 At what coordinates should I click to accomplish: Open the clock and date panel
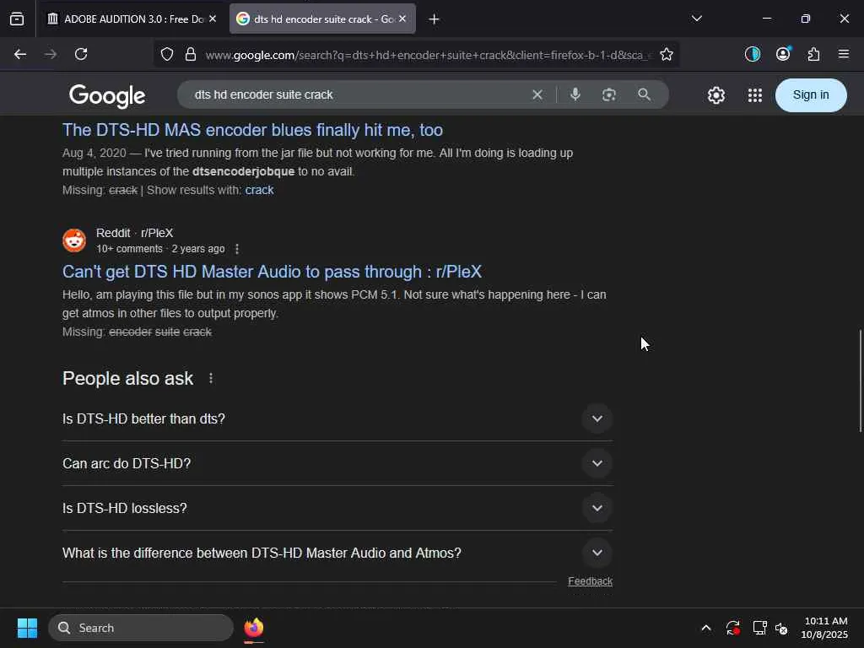click(x=824, y=628)
